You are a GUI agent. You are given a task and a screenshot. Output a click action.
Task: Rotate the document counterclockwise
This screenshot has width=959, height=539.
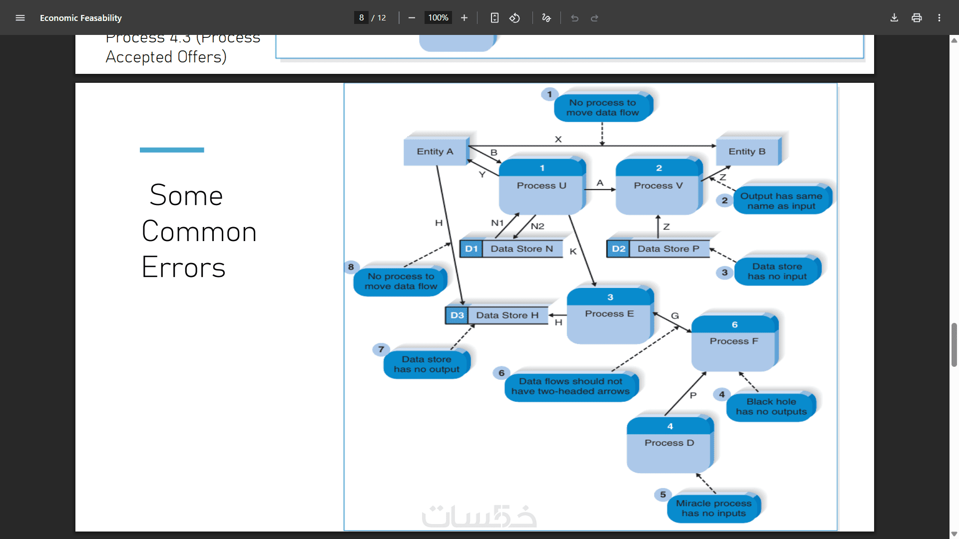coord(514,18)
